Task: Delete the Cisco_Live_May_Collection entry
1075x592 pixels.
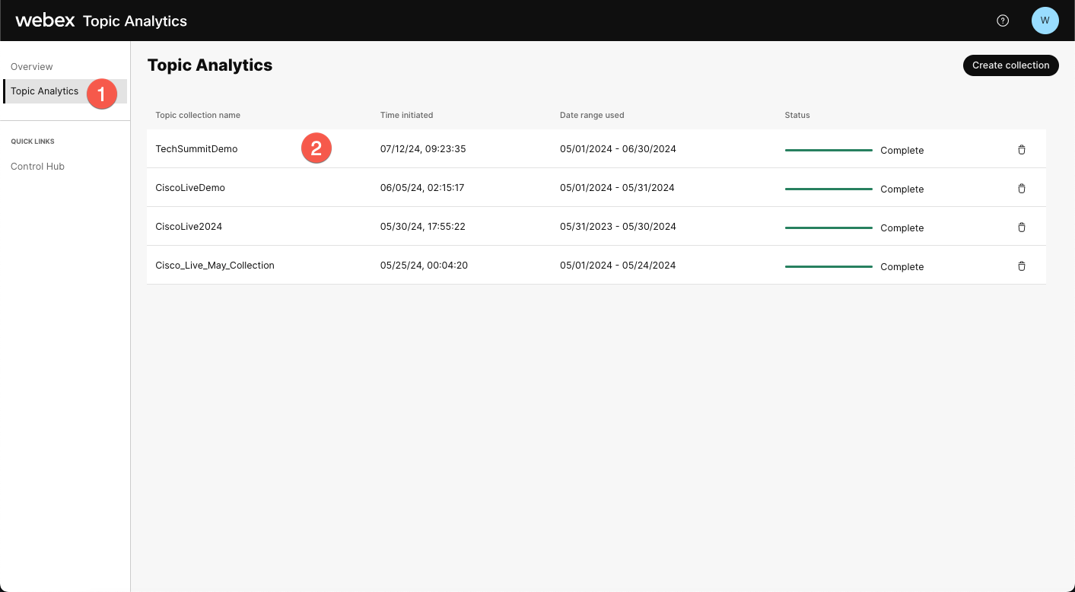Action: coord(1022,266)
